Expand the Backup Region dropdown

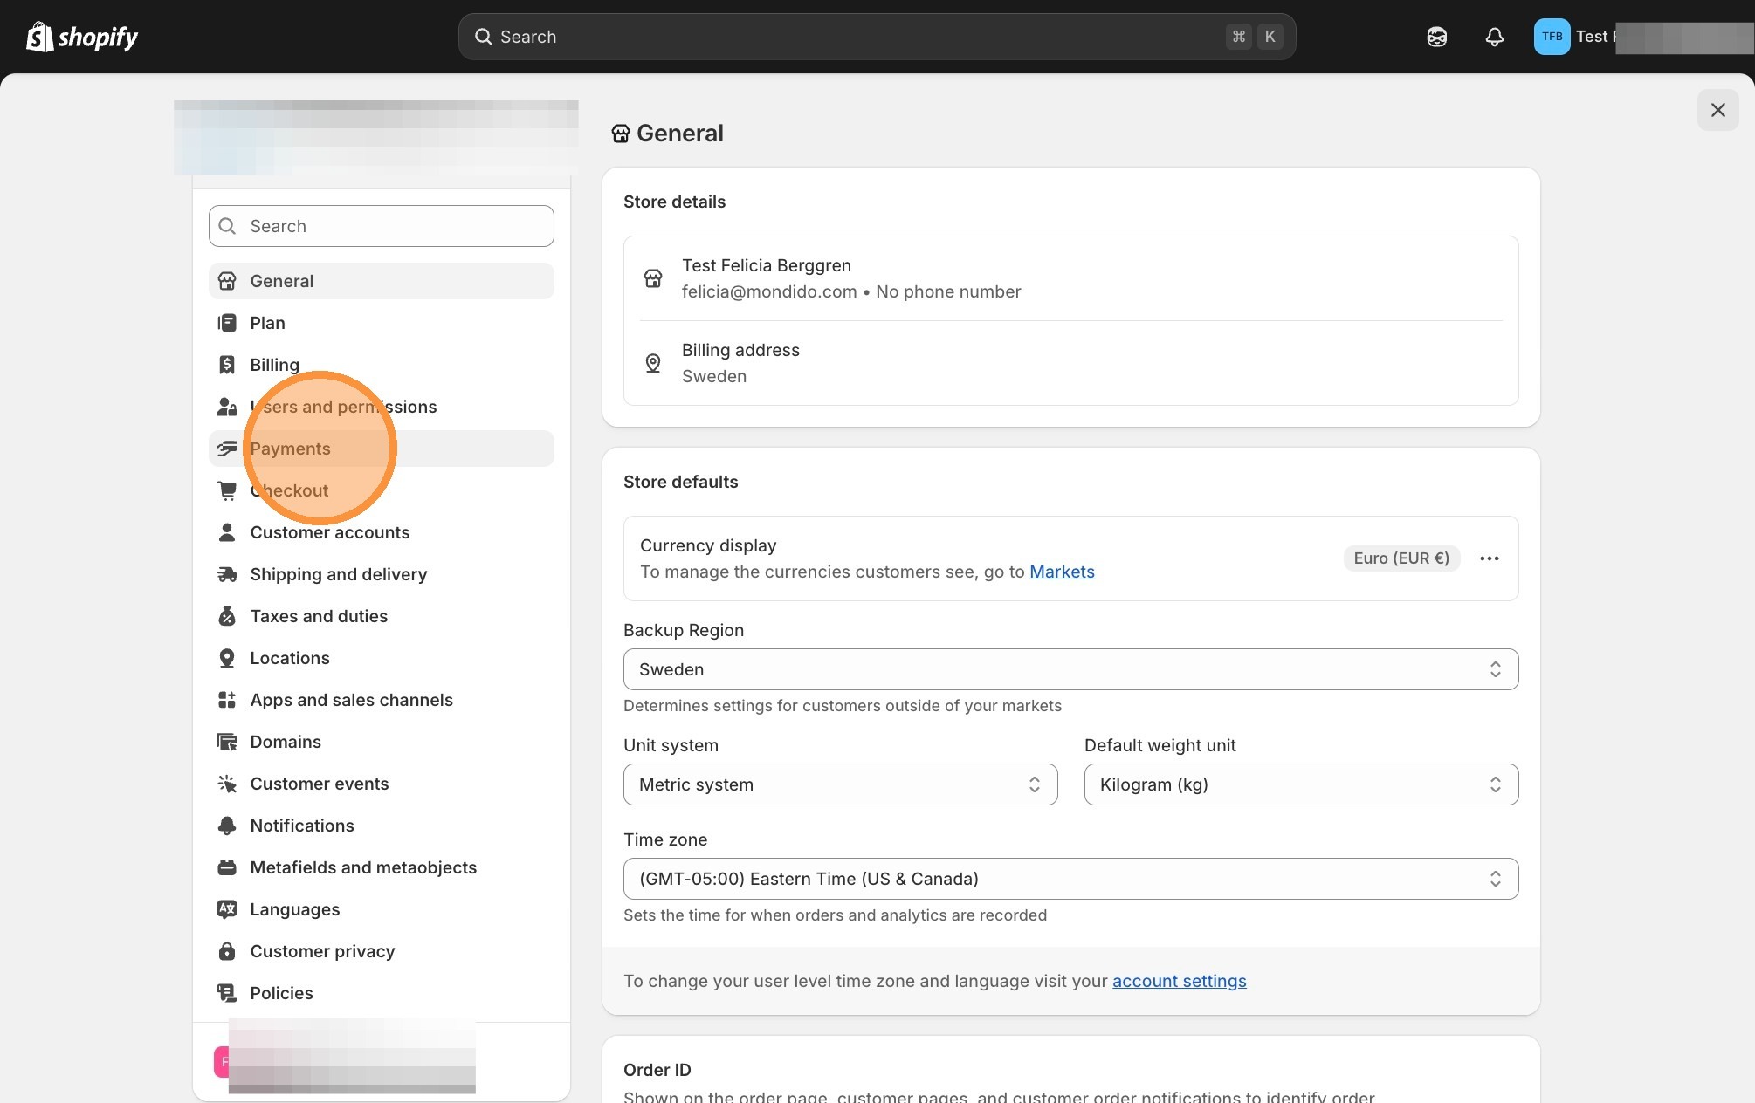click(x=1070, y=669)
